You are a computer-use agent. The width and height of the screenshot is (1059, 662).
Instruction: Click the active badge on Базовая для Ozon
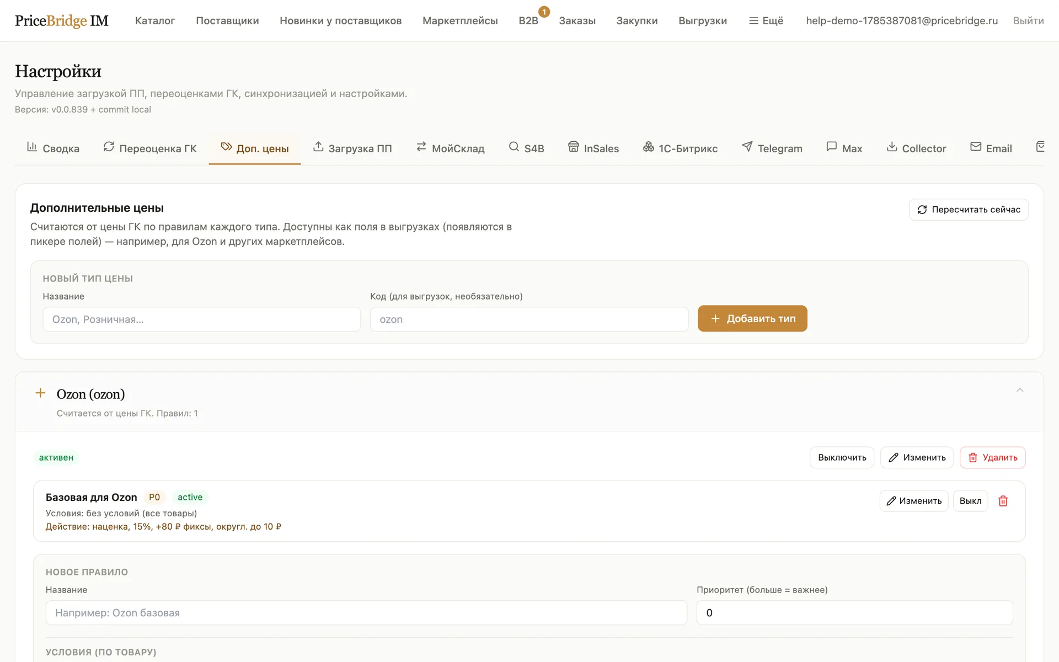click(x=190, y=497)
